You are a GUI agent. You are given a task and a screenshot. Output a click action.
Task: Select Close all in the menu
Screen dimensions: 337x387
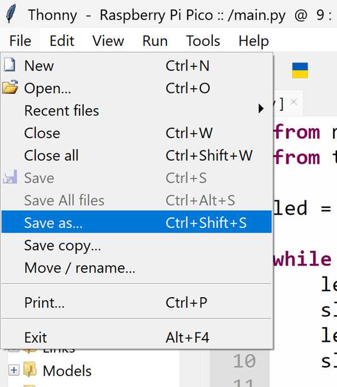(136, 156)
